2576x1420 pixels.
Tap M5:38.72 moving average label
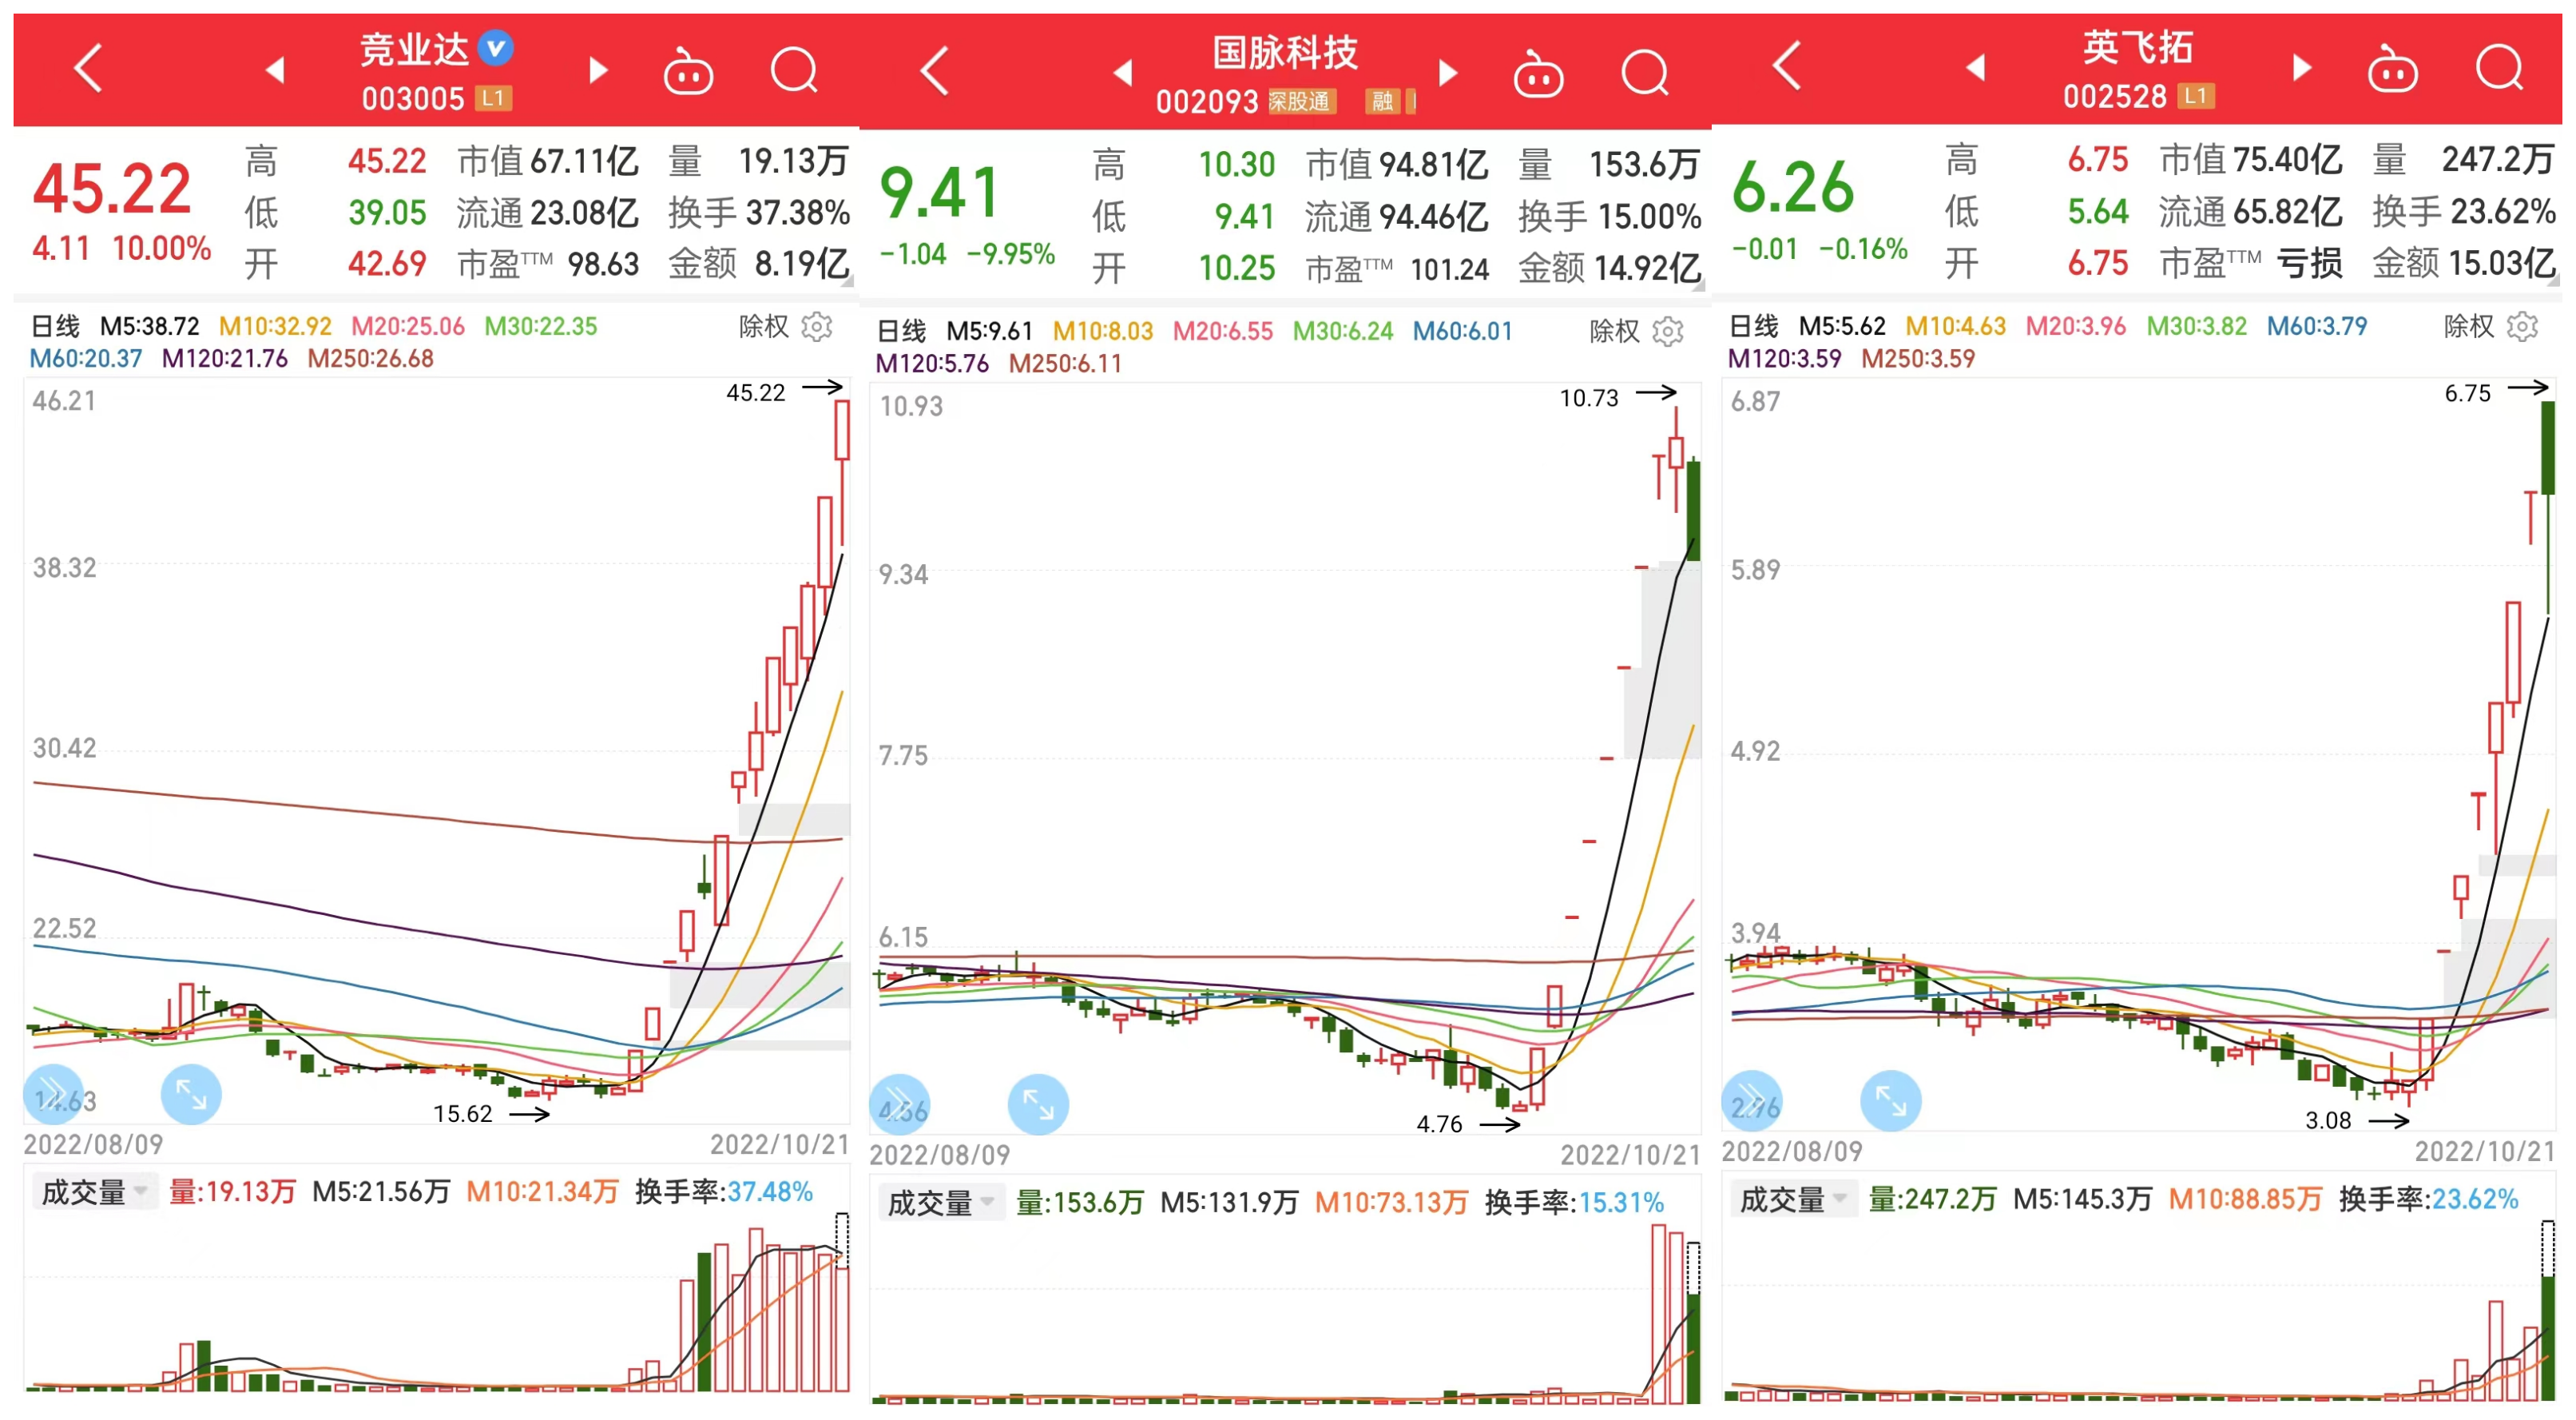pos(149,326)
